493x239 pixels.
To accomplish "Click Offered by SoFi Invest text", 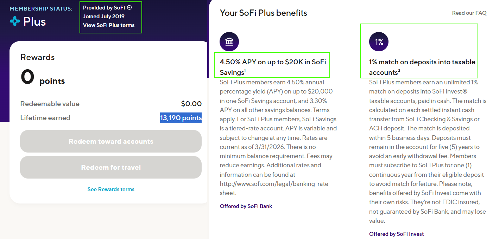I will pos(396,234).
